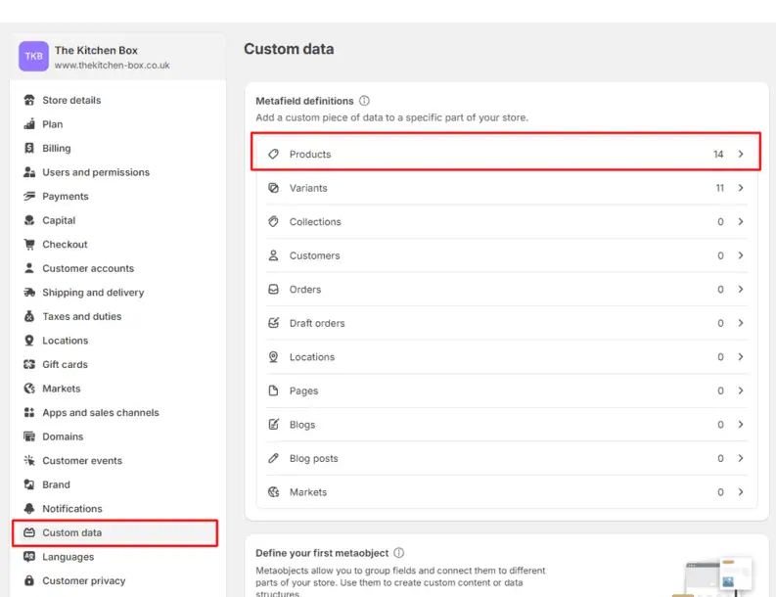Click the Notifications bell icon
This screenshot has height=597, width=776.
29,508
